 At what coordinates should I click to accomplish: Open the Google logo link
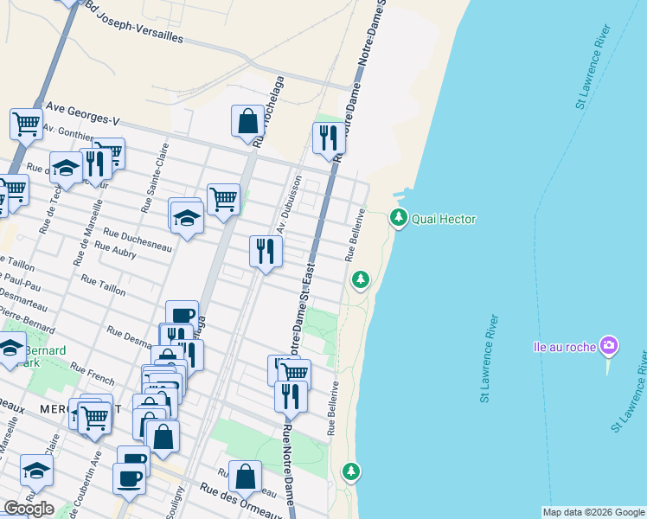click(x=29, y=509)
